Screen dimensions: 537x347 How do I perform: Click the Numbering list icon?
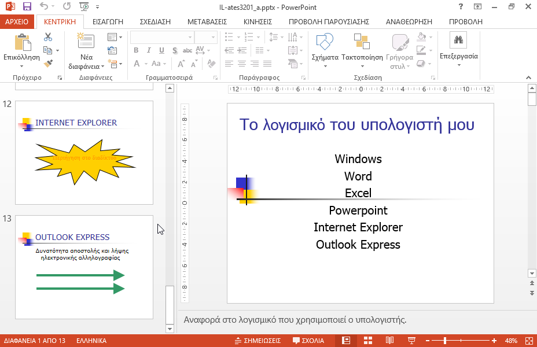click(249, 37)
